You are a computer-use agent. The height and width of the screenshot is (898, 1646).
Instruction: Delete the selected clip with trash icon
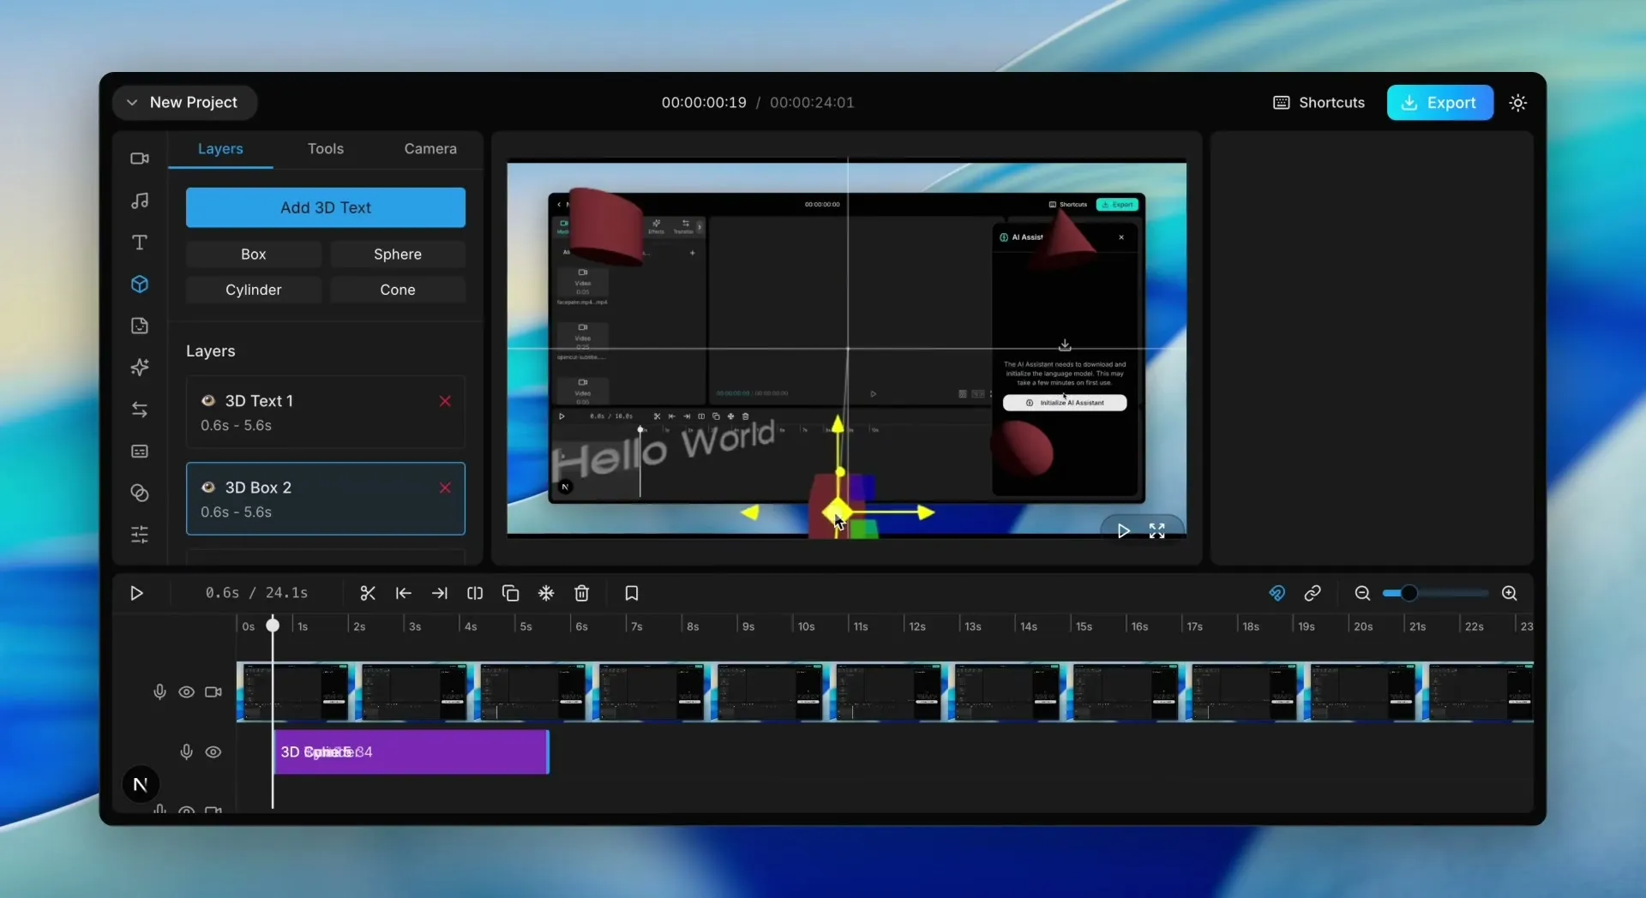click(x=582, y=593)
